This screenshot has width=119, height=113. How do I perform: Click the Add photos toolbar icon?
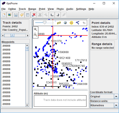(x=10, y=15)
